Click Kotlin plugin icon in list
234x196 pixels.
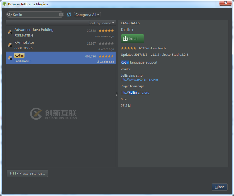tap(10, 58)
